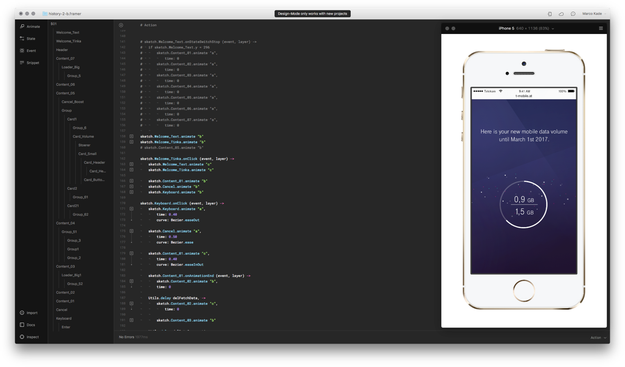Open the preview window hamburger menu
The height and width of the screenshot is (367, 625).
click(x=601, y=28)
